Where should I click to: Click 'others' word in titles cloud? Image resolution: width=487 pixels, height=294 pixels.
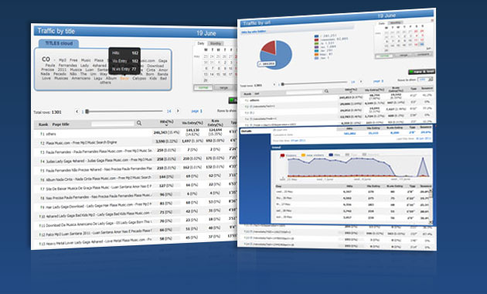pyautogui.click(x=105, y=83)
